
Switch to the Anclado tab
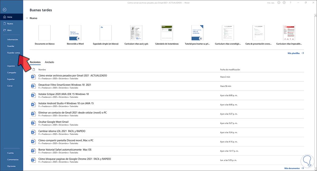[x=49, y=62]
